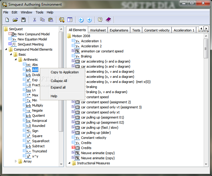Screen dimensions: 212x176
Task: Click the Motion 2008 folder icon
Action: tap(69, 36)
